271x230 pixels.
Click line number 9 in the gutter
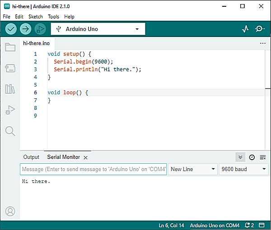pos(35,115)
